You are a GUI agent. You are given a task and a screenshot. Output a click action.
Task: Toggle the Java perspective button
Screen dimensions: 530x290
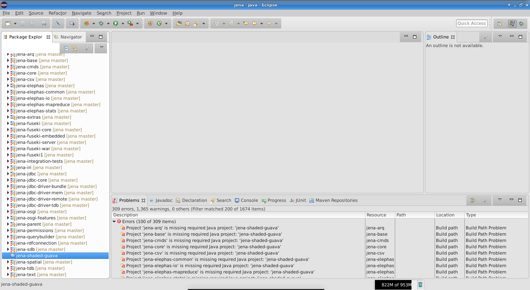512,24
